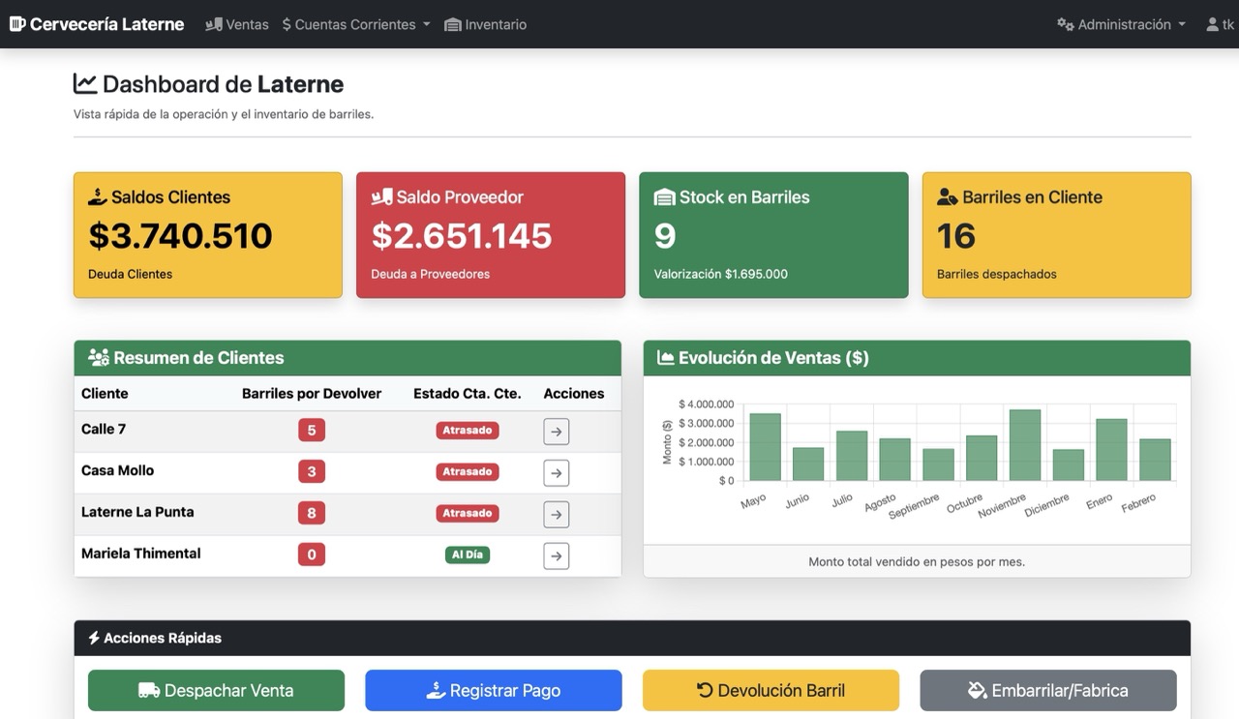Click the Inventario box icon
1239x719 pixels.
click(x=450, y=24)
